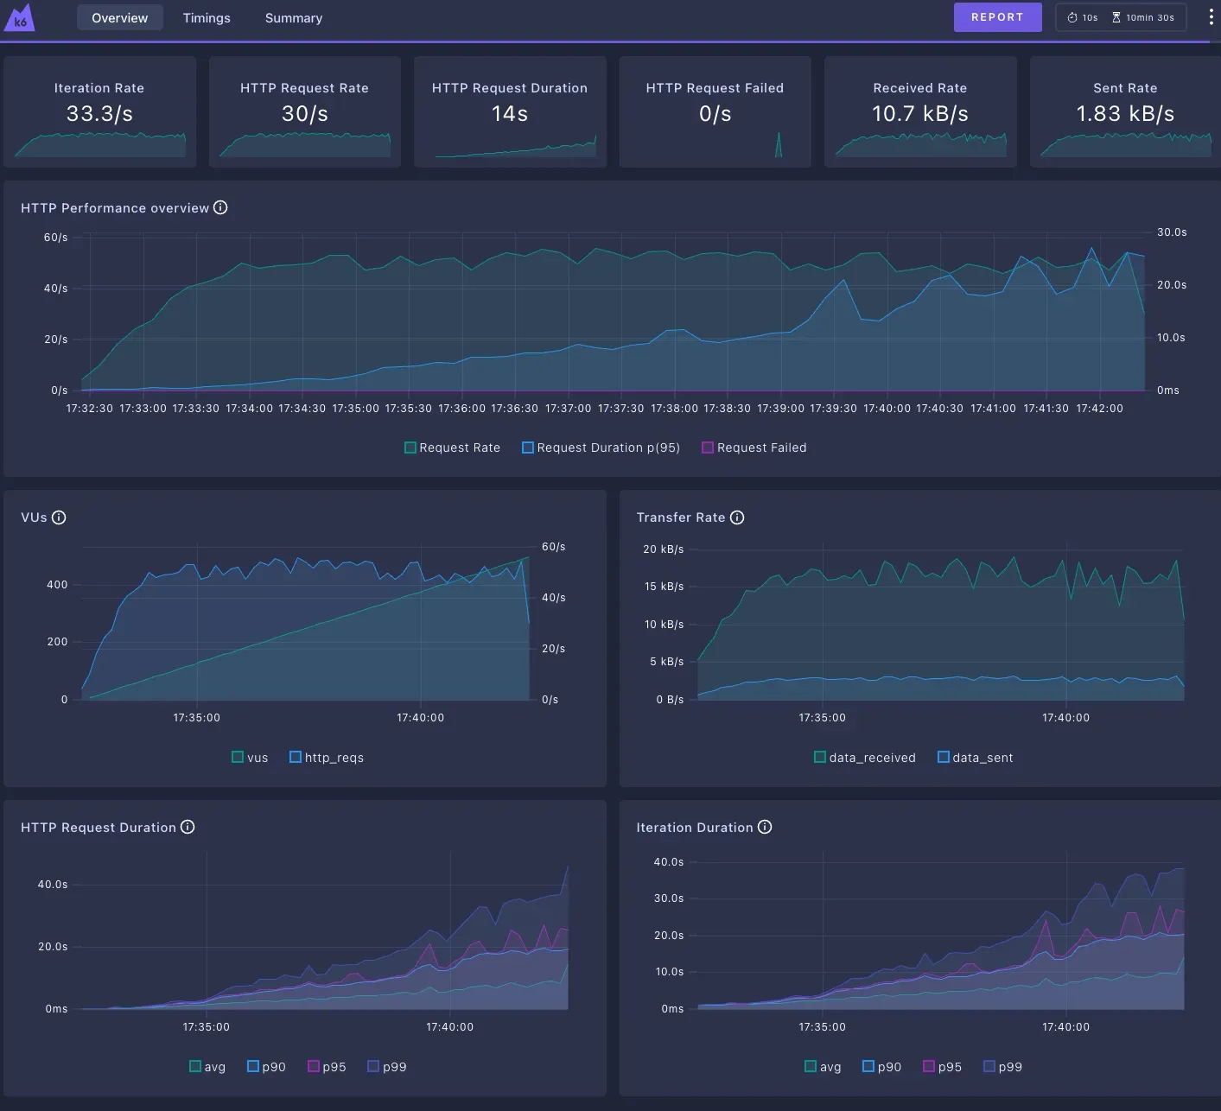Click the 30.0s right axis label

coord(1172,232)
